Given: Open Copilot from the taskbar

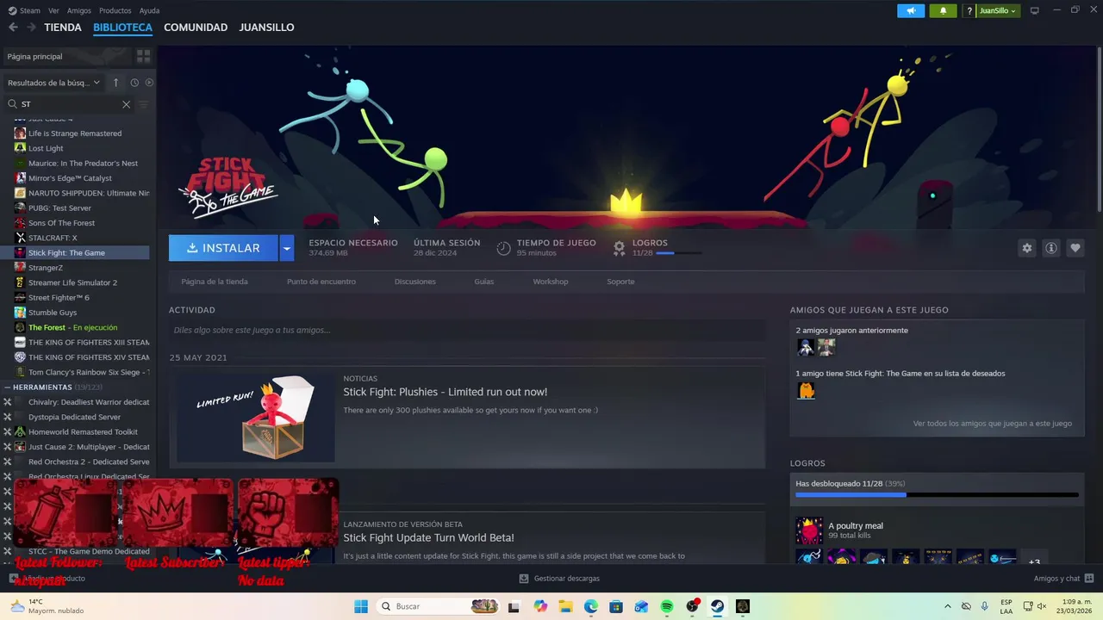Looking at the screenshot, I should tap(540, 606).
